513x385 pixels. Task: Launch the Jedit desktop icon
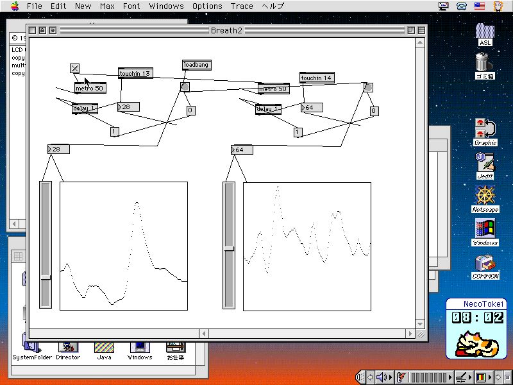(485, 163)
